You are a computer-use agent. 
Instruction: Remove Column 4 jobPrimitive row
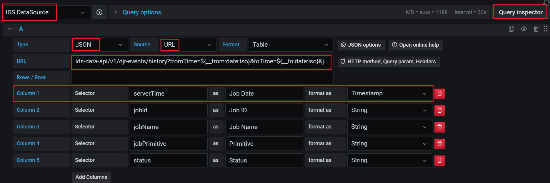click(439, 144)
